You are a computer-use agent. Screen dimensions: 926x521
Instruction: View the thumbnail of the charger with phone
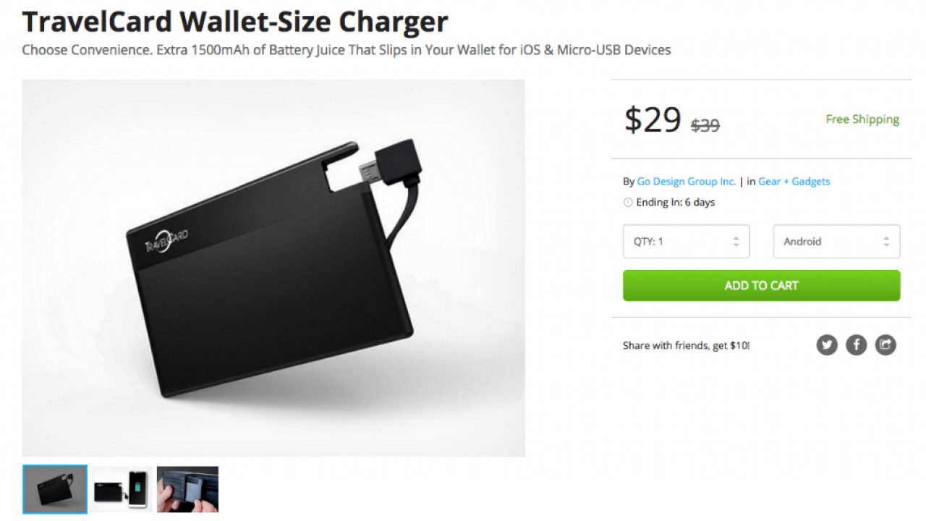point(122,489)
